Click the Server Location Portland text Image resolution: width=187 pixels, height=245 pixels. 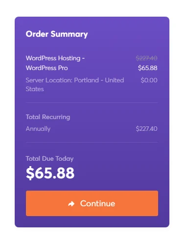75,84
